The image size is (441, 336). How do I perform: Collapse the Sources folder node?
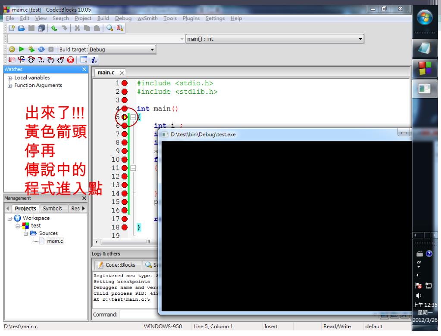[25, 234]
